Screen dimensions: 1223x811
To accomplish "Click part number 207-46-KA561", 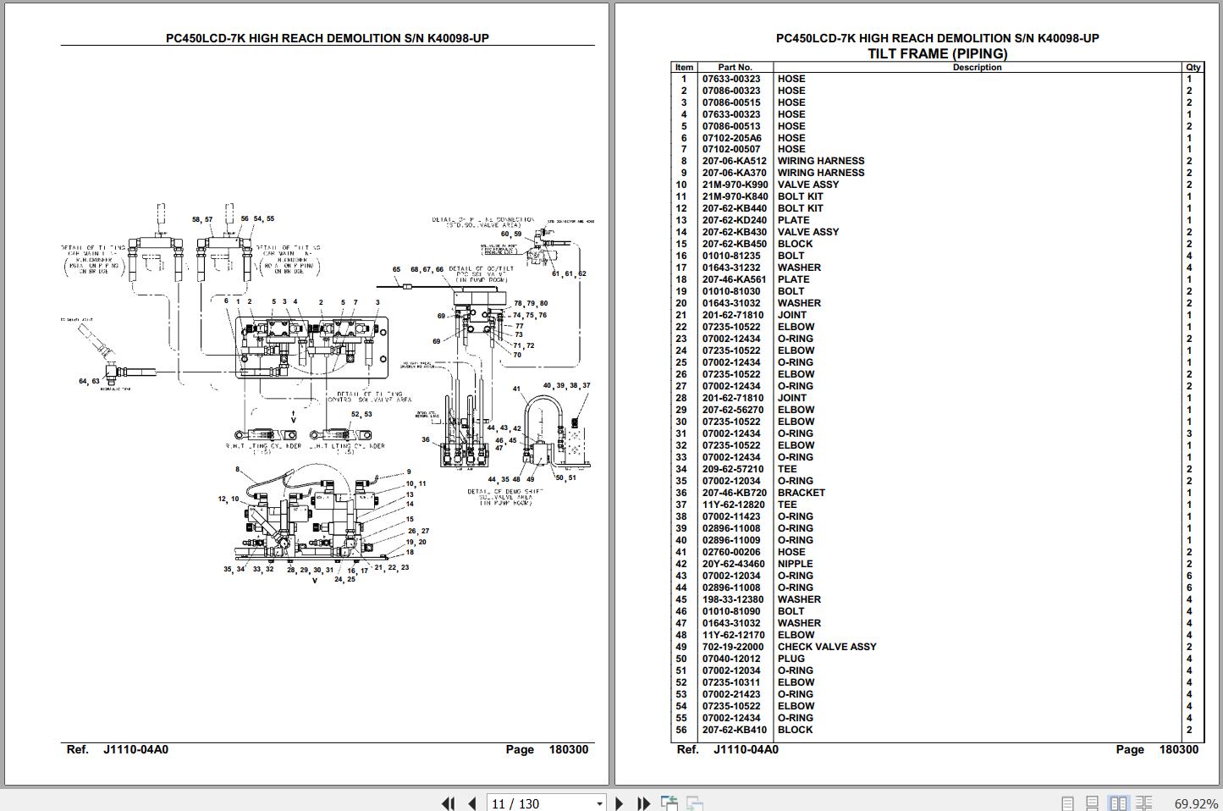I will pyautogui.click(x=734, y=279).
